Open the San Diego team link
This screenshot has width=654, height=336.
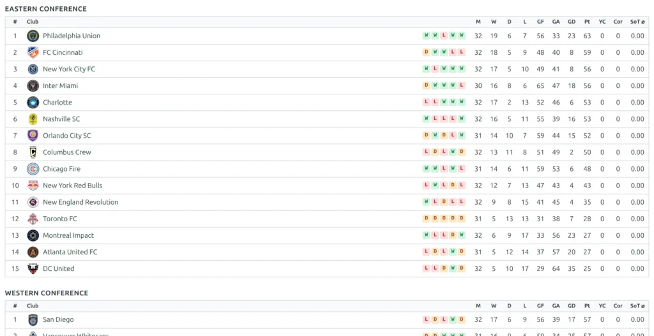[58, 320]
